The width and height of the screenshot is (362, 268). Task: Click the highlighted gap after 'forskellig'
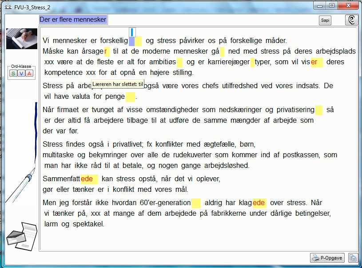click(x=135, y=41)
